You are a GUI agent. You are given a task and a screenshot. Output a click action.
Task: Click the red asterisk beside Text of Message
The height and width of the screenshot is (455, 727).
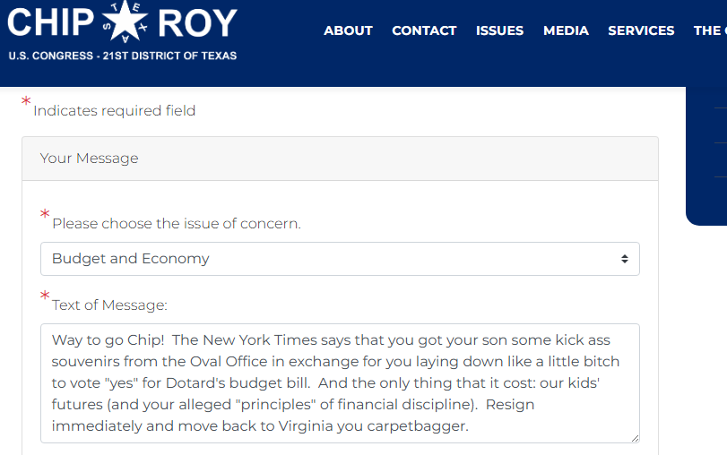click(45, 296)
